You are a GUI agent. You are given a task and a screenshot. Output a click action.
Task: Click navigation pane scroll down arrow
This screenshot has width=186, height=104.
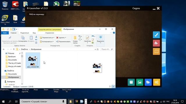click(x=22, y=84)
